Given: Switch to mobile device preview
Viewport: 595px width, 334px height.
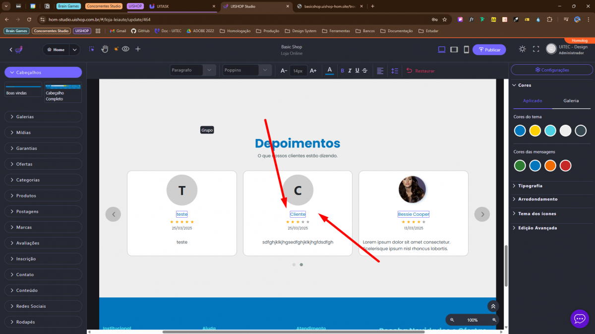Looking at the screenshot, I should 466,49.
